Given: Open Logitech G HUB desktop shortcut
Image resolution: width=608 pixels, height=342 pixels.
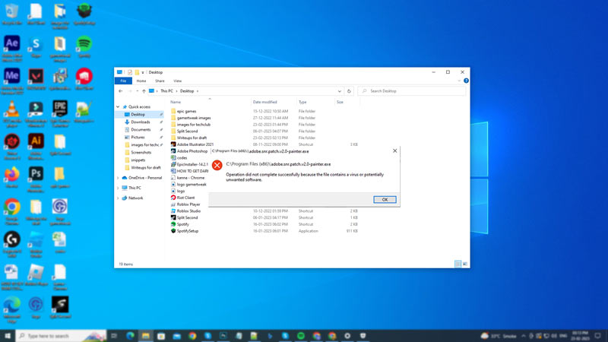Looking at the screenshot, I should [11, 243].
